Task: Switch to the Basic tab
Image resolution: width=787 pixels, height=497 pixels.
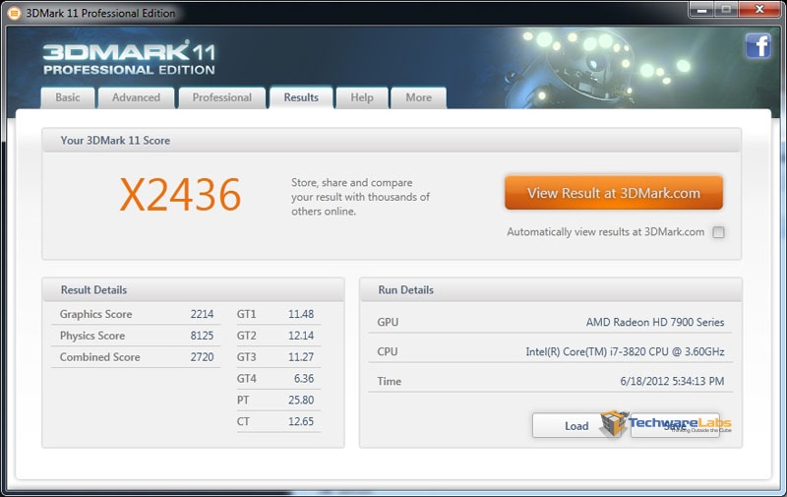Action: (x=68, y=97)
